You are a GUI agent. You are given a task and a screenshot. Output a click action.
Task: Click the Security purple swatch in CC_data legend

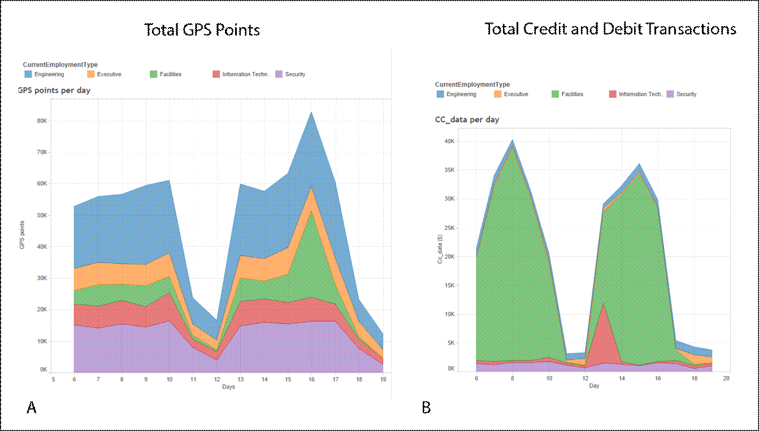click(x=671, y=94)
